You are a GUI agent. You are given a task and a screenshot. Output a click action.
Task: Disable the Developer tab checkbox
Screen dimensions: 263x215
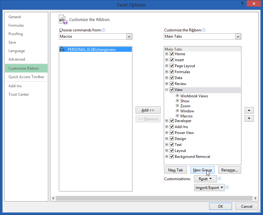[172, 121]
